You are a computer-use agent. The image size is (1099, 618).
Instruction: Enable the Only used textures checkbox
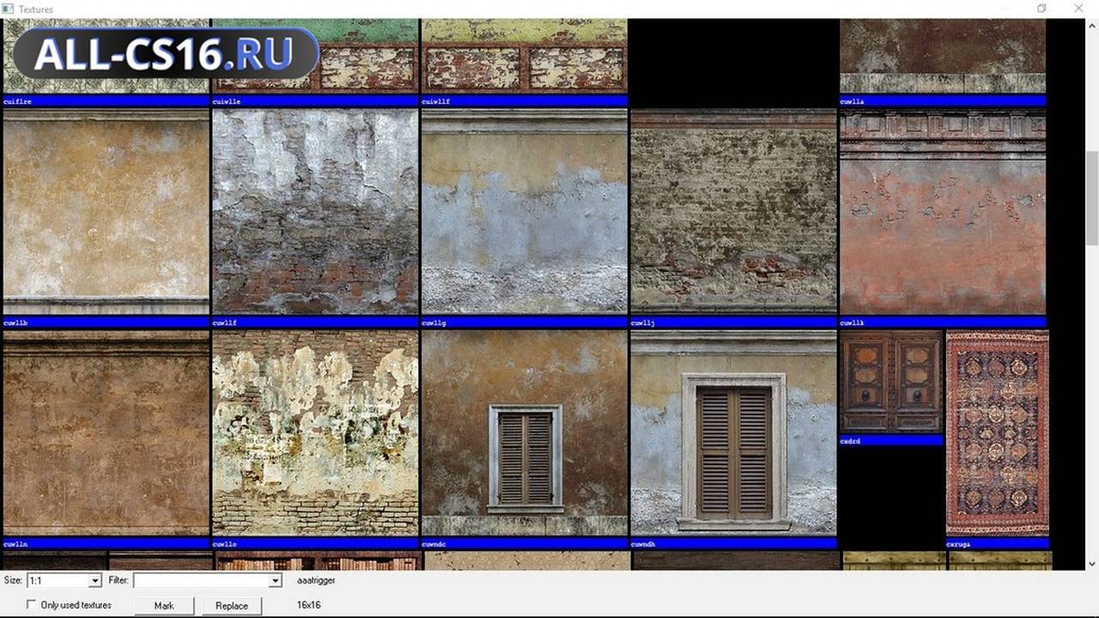pyautogui.click(x=32, y=605)
